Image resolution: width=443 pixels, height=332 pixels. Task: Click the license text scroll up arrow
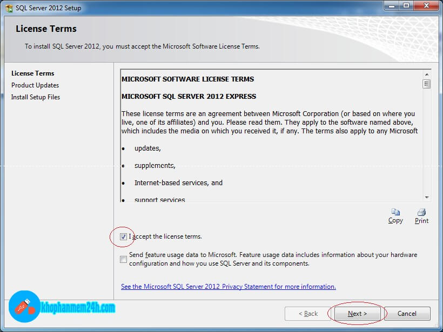click(x=427, y=73)
